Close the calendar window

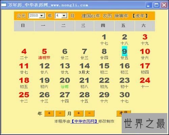click(x=164, y=5)
